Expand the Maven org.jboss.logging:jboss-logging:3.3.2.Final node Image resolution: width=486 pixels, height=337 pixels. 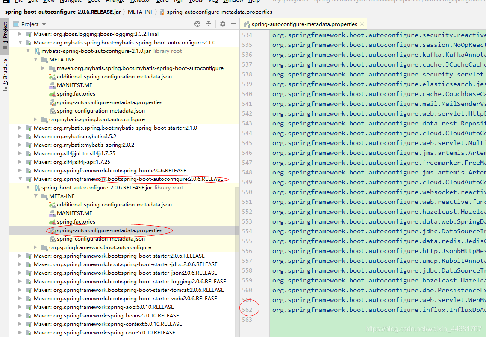(x=20, y=34)
